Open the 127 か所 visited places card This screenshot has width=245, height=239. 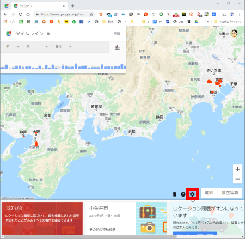(42, 218)
